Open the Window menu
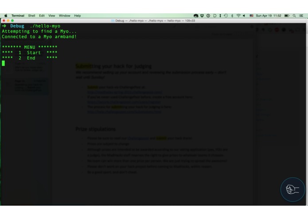The height and width of the screenshot is (219, 308). 64,16
